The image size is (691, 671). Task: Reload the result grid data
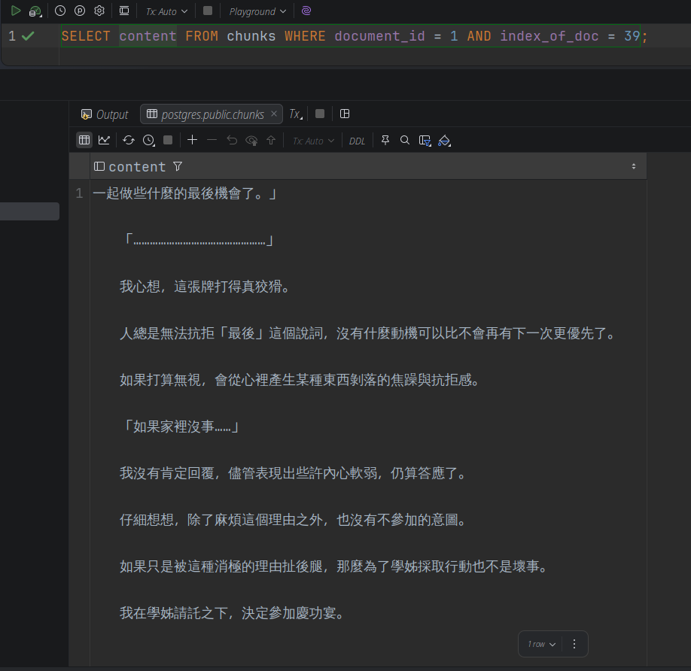(129, 140)
